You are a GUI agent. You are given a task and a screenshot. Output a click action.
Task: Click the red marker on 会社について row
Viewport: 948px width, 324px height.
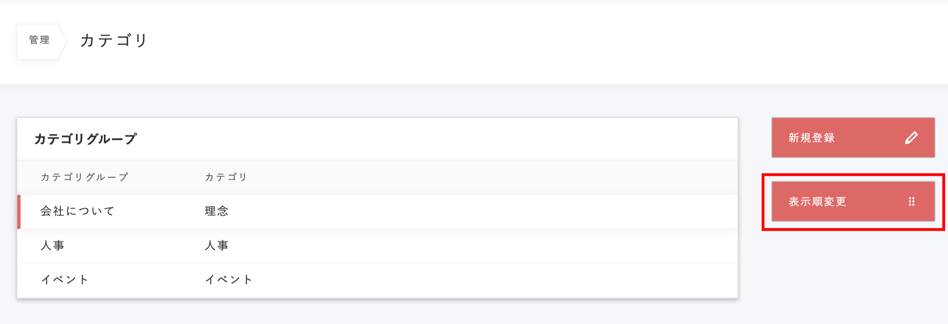tap(19, 211)
